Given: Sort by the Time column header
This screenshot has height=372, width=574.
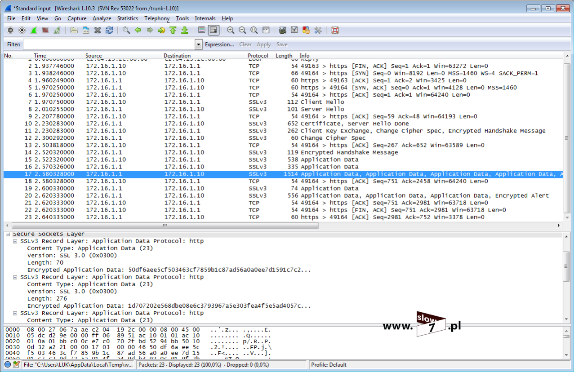Looking at the screenshot, I should (40, 56).
